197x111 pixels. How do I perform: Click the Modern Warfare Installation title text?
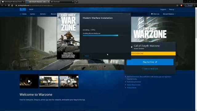coord(98,18)
